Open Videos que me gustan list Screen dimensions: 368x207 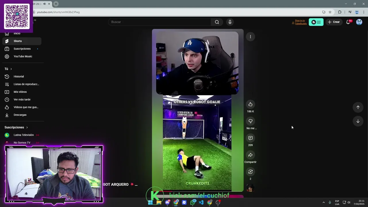coord(22,107)
